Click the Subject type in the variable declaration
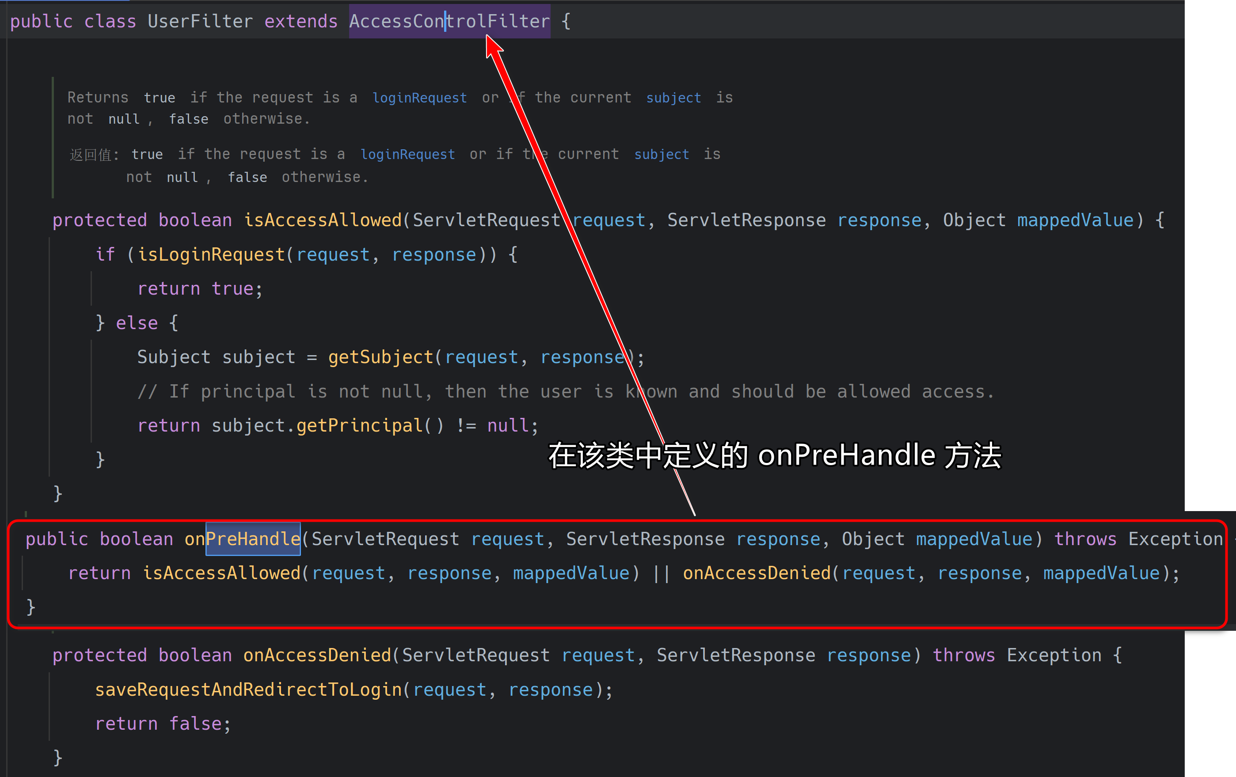 click(174, 357)
